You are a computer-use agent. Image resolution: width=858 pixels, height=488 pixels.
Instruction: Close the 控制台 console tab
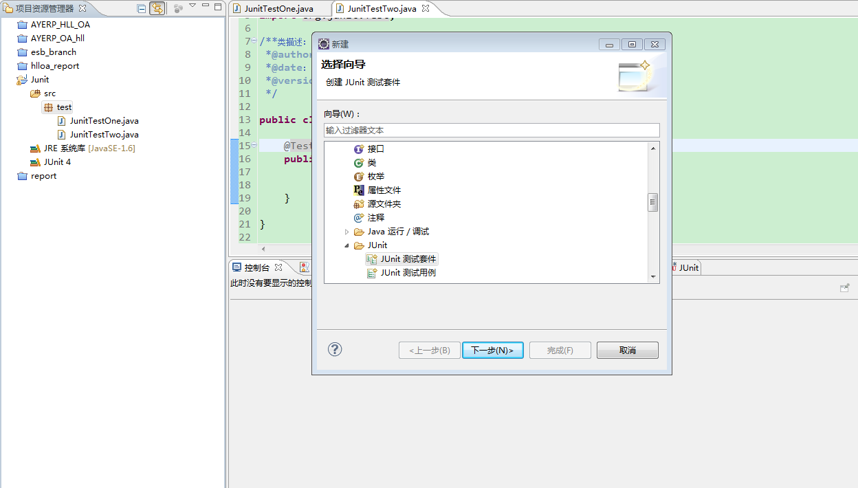278,267
